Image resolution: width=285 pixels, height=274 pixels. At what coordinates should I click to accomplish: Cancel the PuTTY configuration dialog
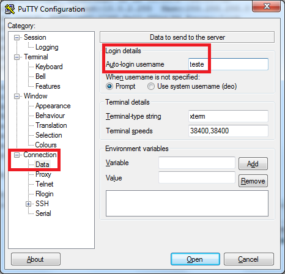[249, 259]
